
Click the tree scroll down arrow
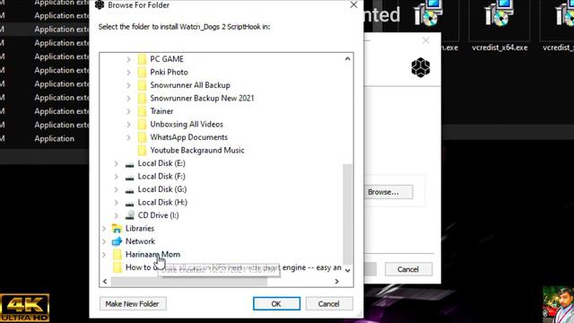347,270
